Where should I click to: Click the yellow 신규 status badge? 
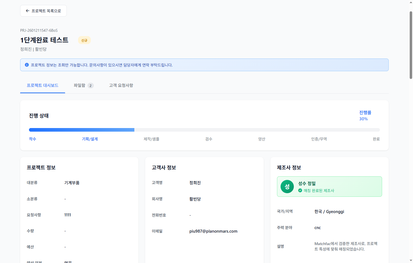(x=84, y=40)
